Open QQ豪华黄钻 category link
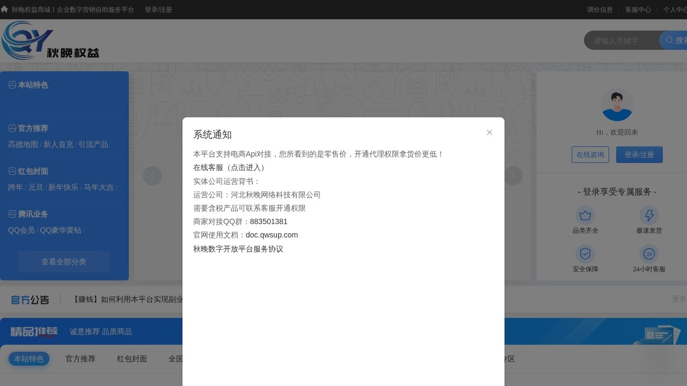 point(61,230)
